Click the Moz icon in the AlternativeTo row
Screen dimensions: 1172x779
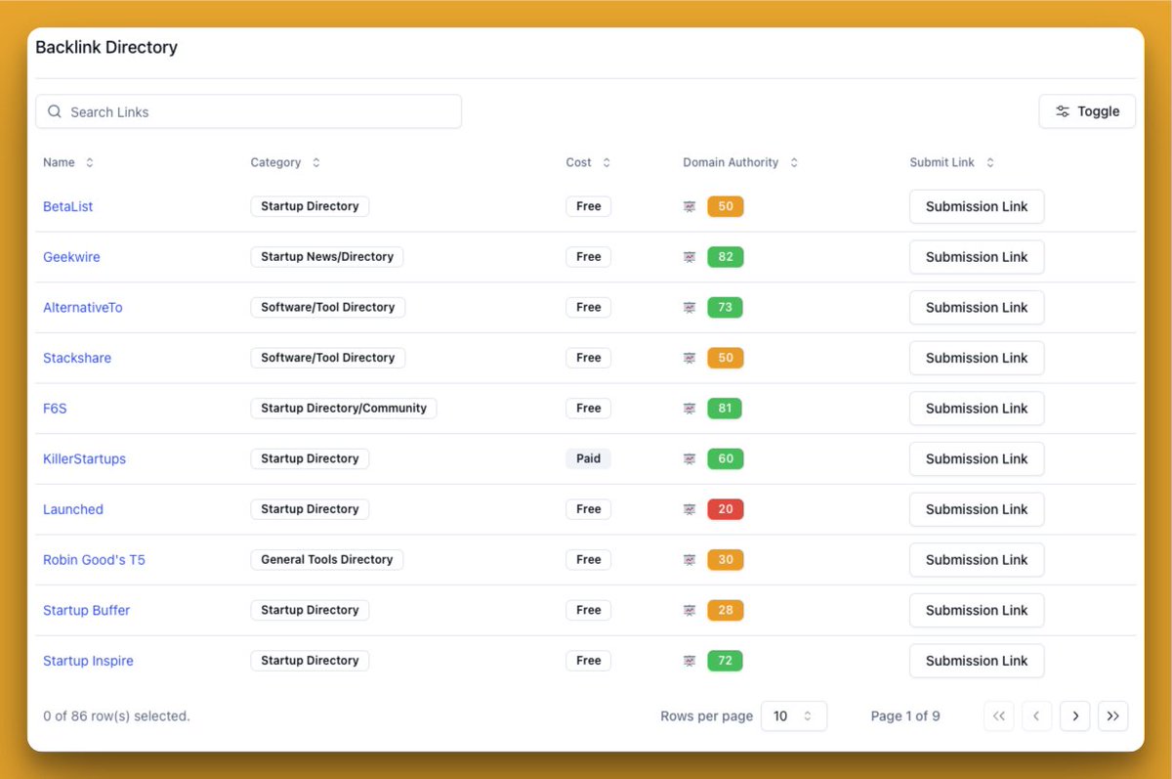point(690,307)
